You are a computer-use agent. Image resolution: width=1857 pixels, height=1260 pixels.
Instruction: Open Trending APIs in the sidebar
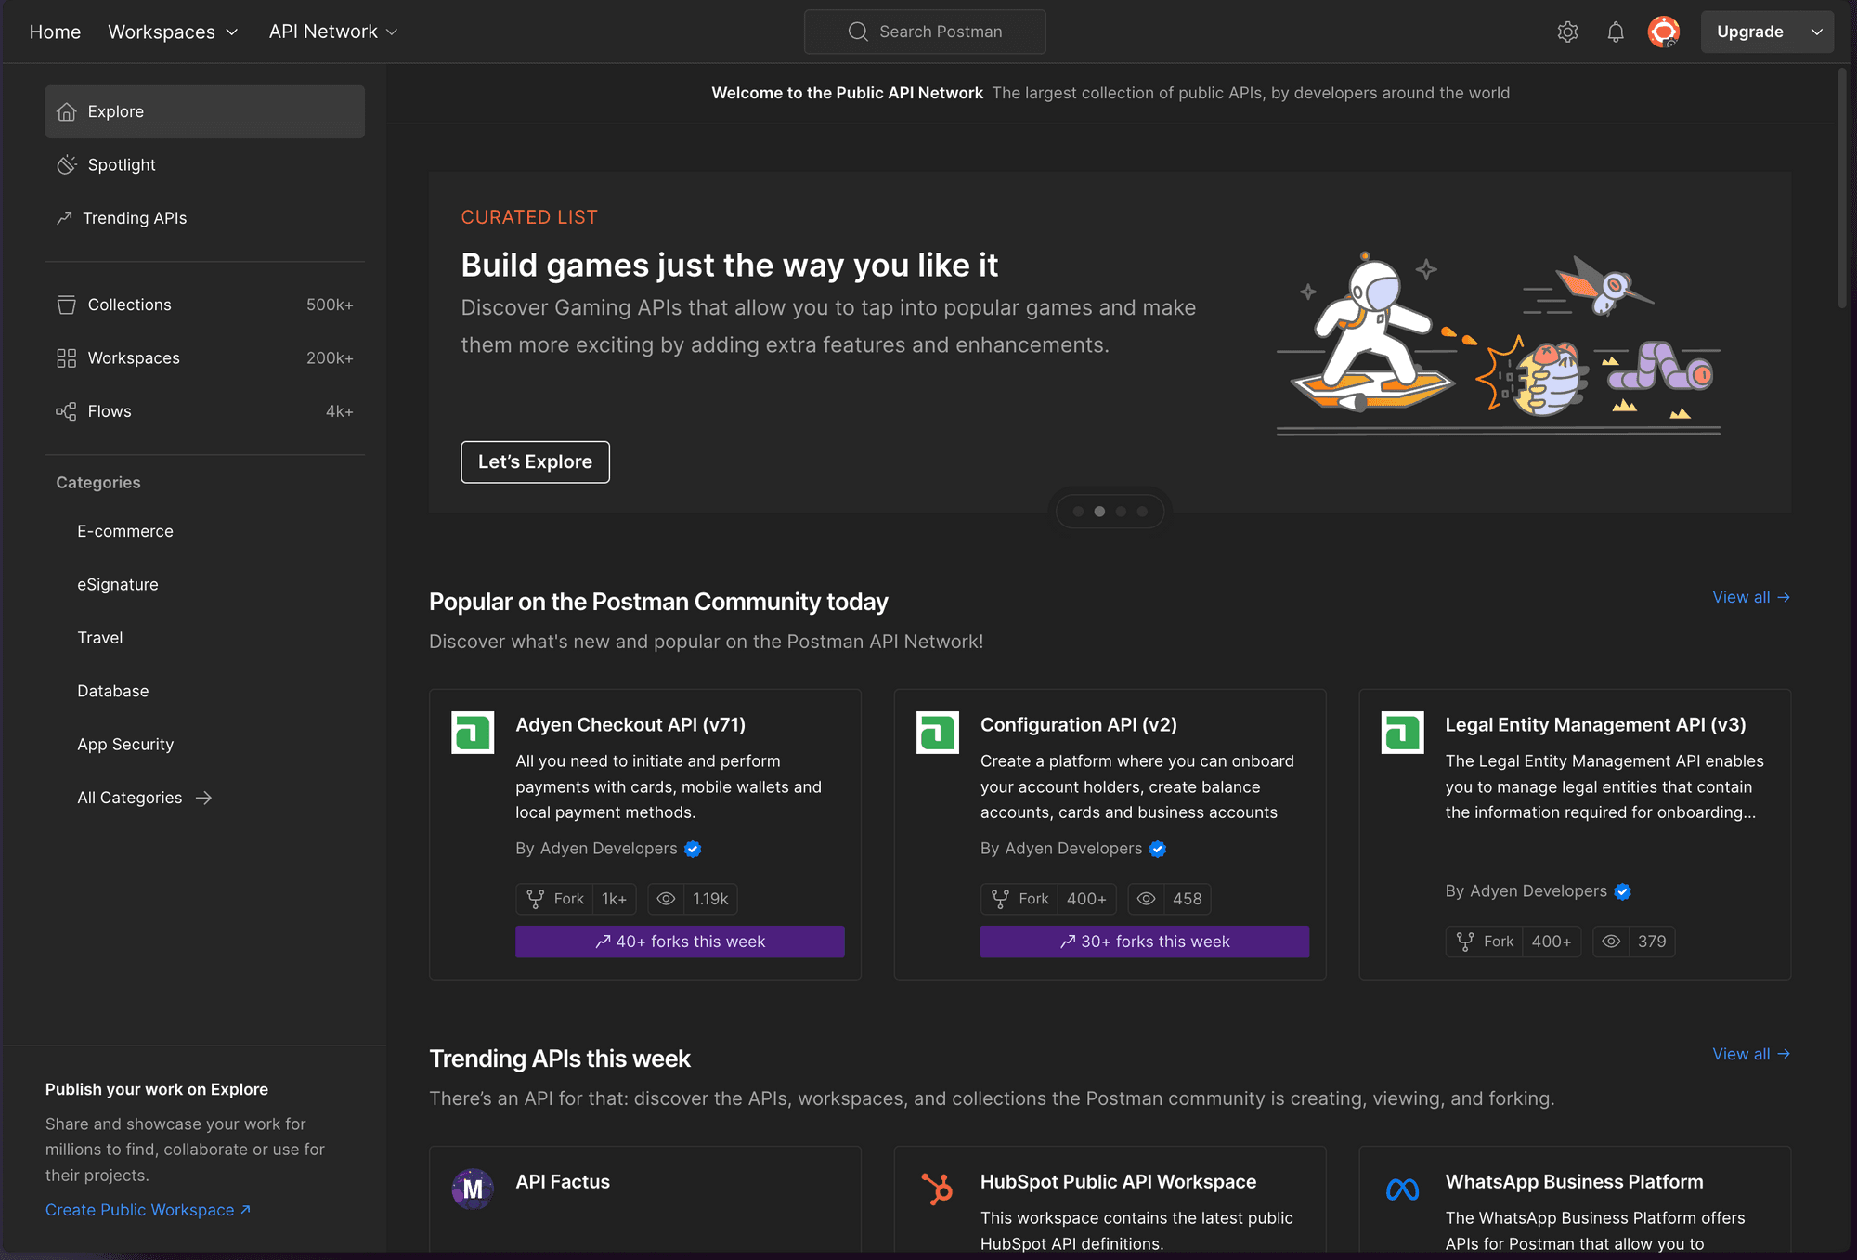click(x=135, y=218)
